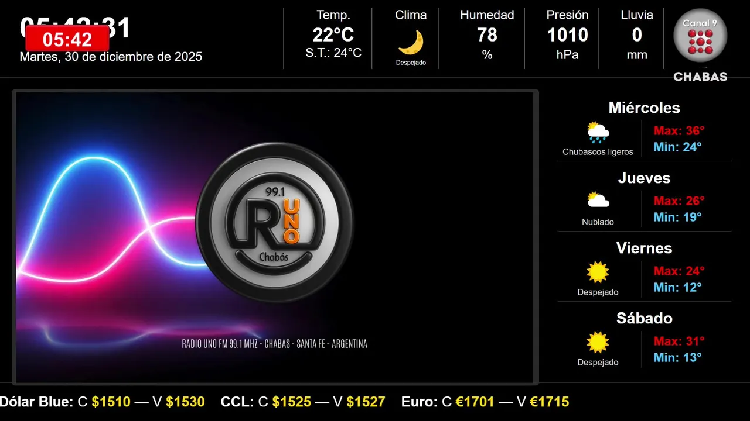Click the Dólar Blue ticker label
Image resolution: width=750 pixels, height=421 pixels.
pos(36,402)
